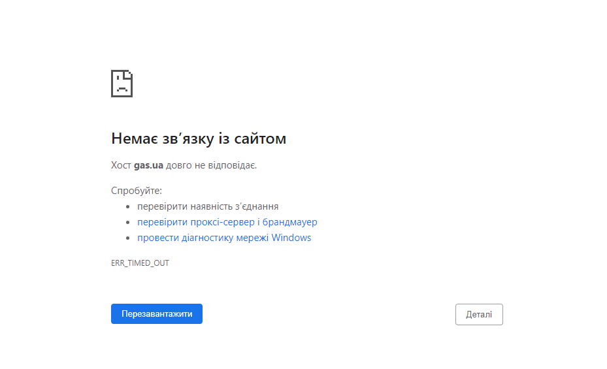Screen dimensions: 607x369
Task: Click the sad page error icon
Action: pyautogui.click(x=122, y=83)
